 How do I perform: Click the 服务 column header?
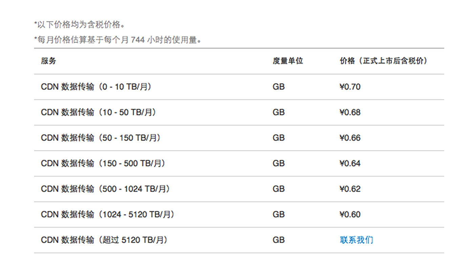pyautogui.click(x=48, y=61)
